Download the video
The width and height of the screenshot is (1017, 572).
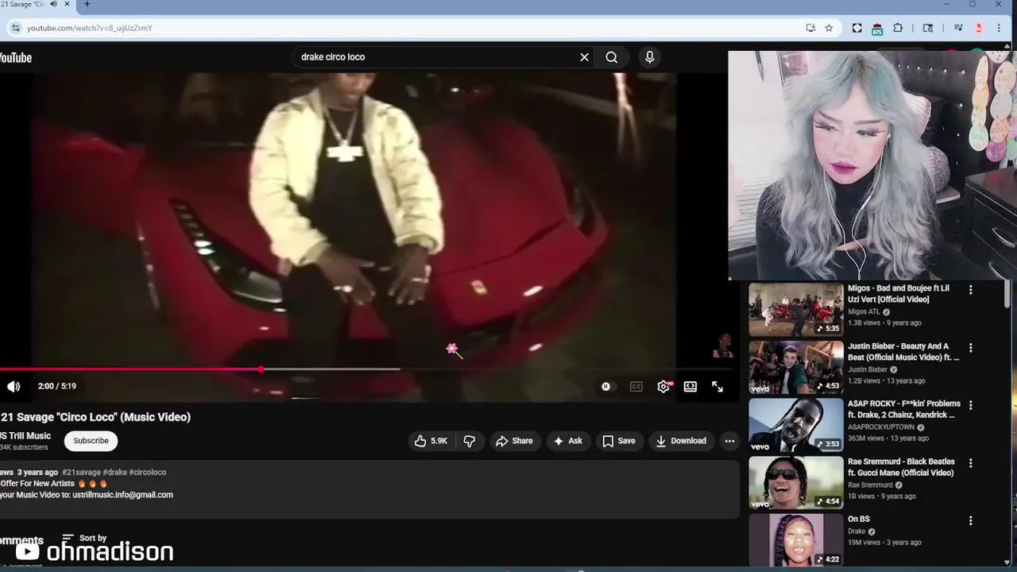tap(681, 441)
